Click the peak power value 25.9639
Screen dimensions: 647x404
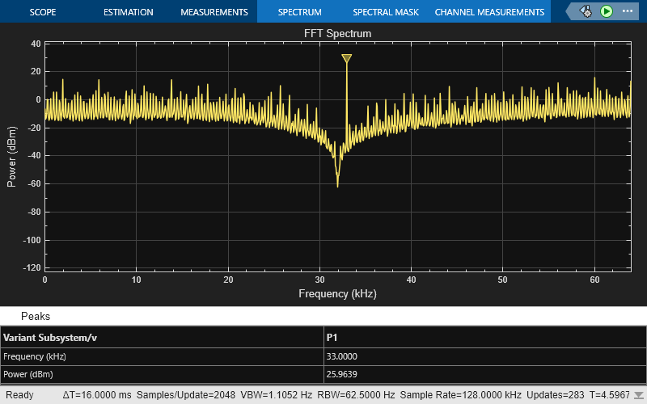(x=341, y=375)
